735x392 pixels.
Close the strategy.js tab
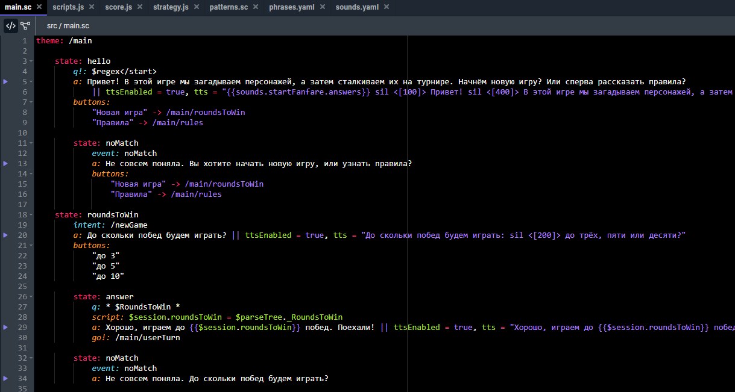click(195, 7)
